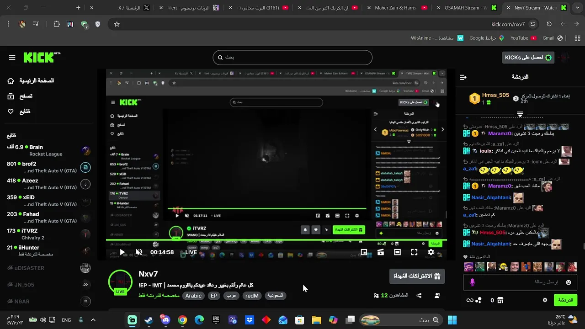Open offline channel JN_505
This screenshot has width=585, height=329.
pos(48,285)
